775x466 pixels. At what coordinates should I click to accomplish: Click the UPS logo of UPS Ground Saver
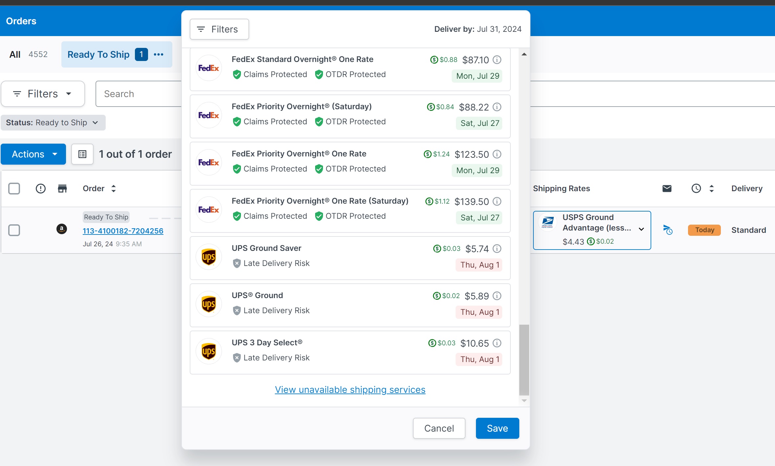click(x=209, y=257)
